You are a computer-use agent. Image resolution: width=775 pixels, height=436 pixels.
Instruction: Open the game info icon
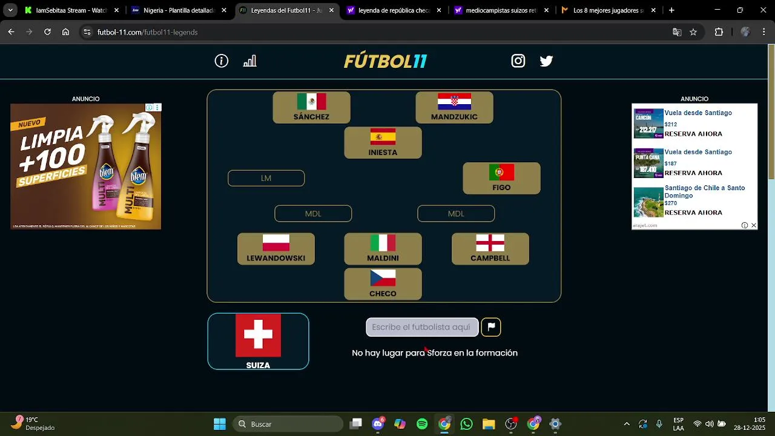tap(222, 61)
